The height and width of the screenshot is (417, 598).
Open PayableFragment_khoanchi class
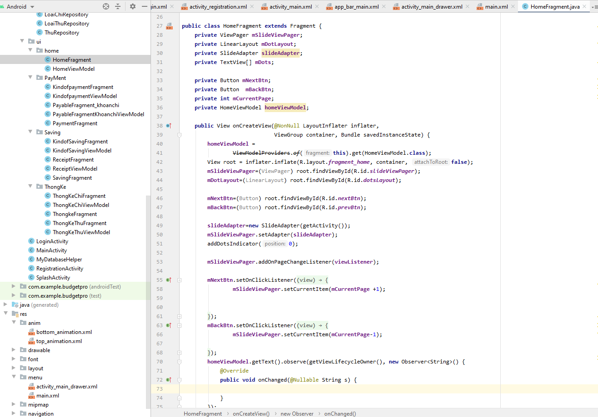tap(85, 105)
